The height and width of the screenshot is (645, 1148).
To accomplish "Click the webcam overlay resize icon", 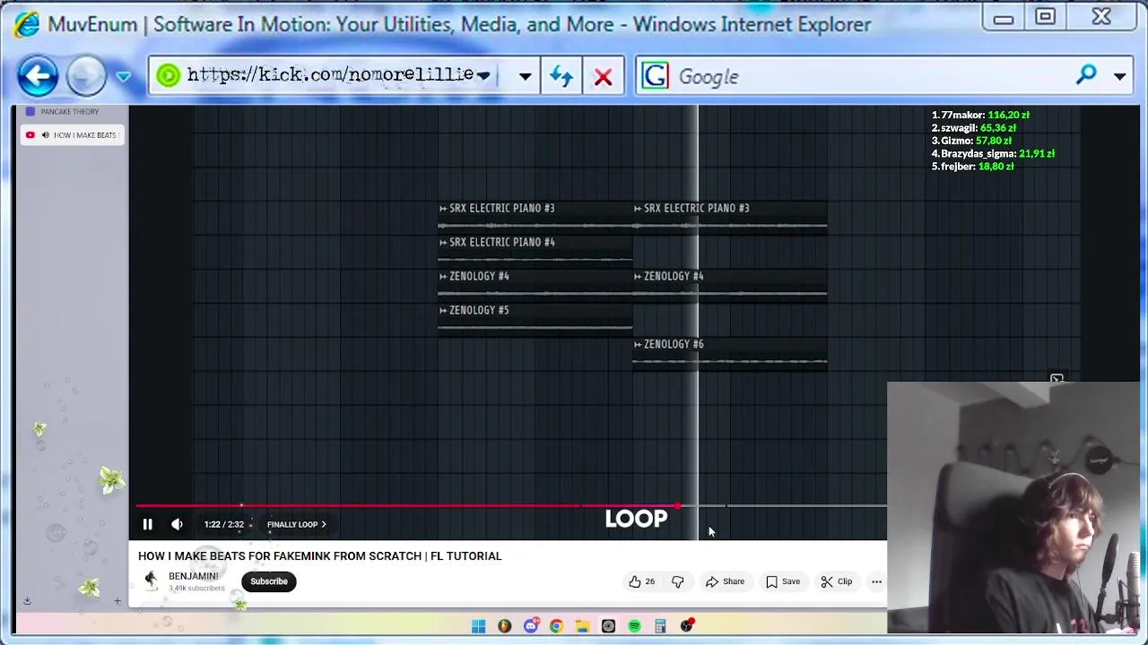I will [1057, 379].
